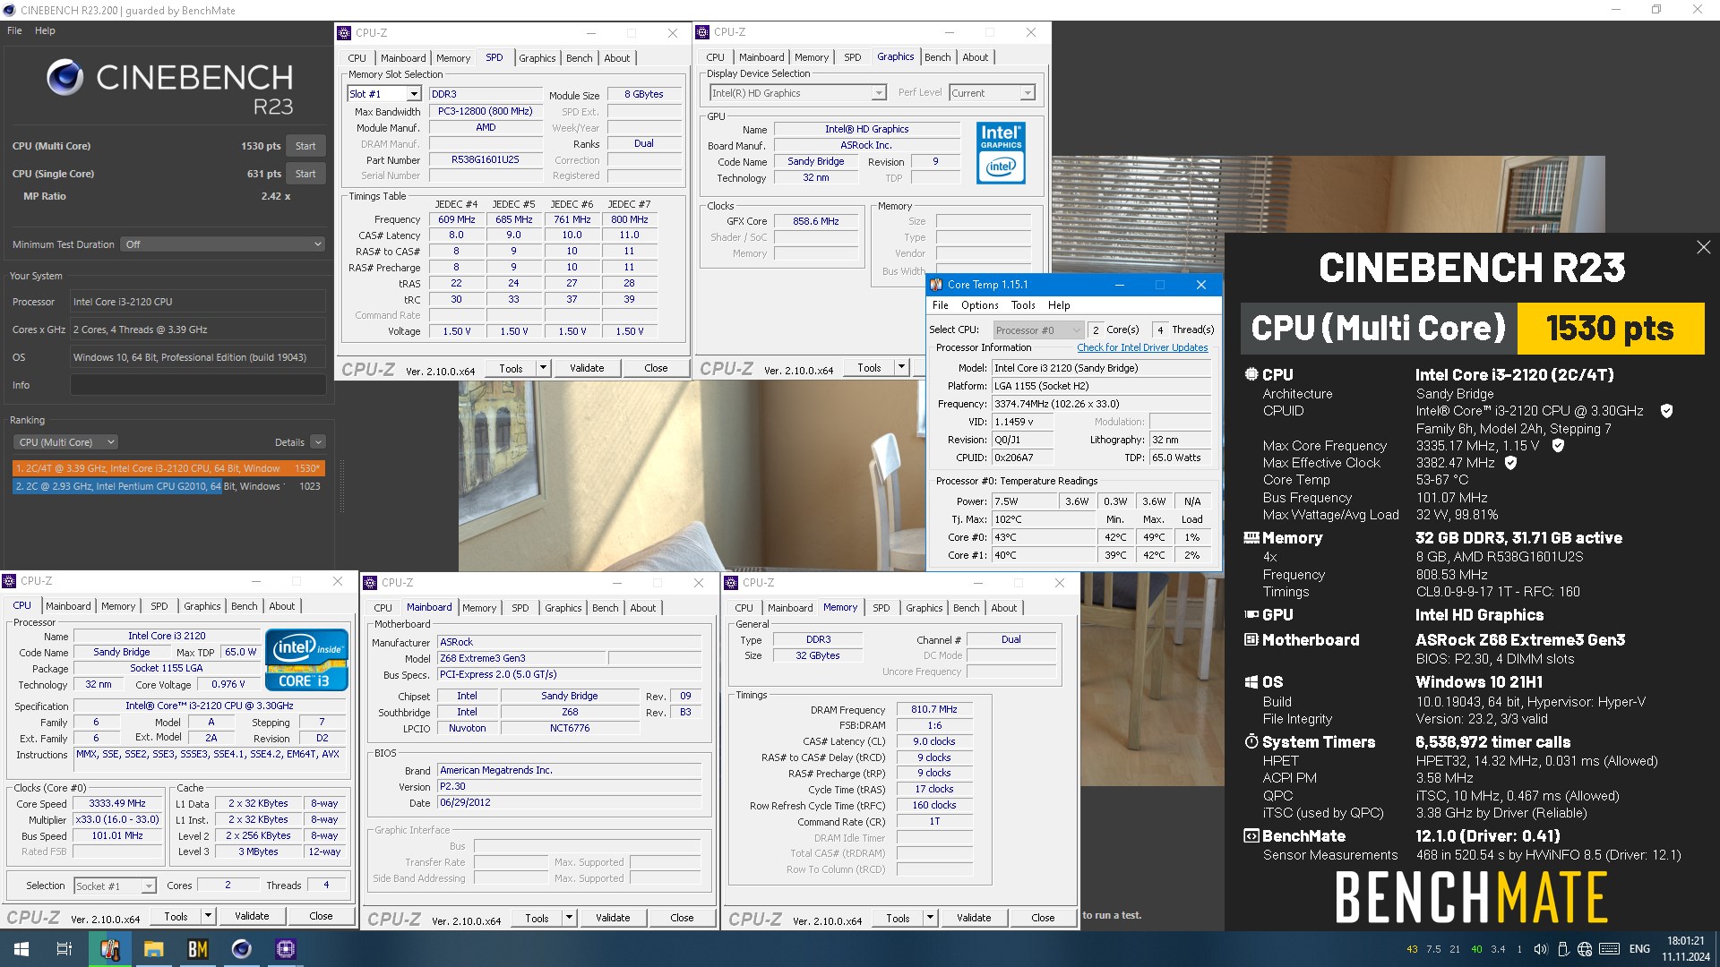This screenshot has width=1720, height=967.
Task: Switch to SPD tab in CPU-Z Mainboard window
Action: click(x=520, y=608)
